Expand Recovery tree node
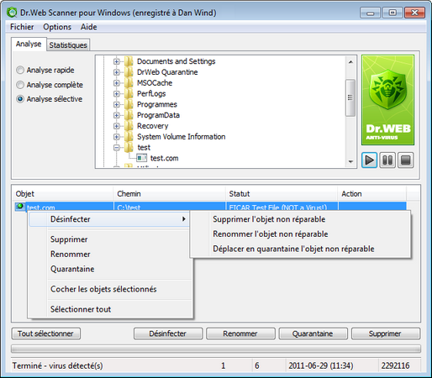This screenshot has height=378, width=432. [x=117, y=126]
